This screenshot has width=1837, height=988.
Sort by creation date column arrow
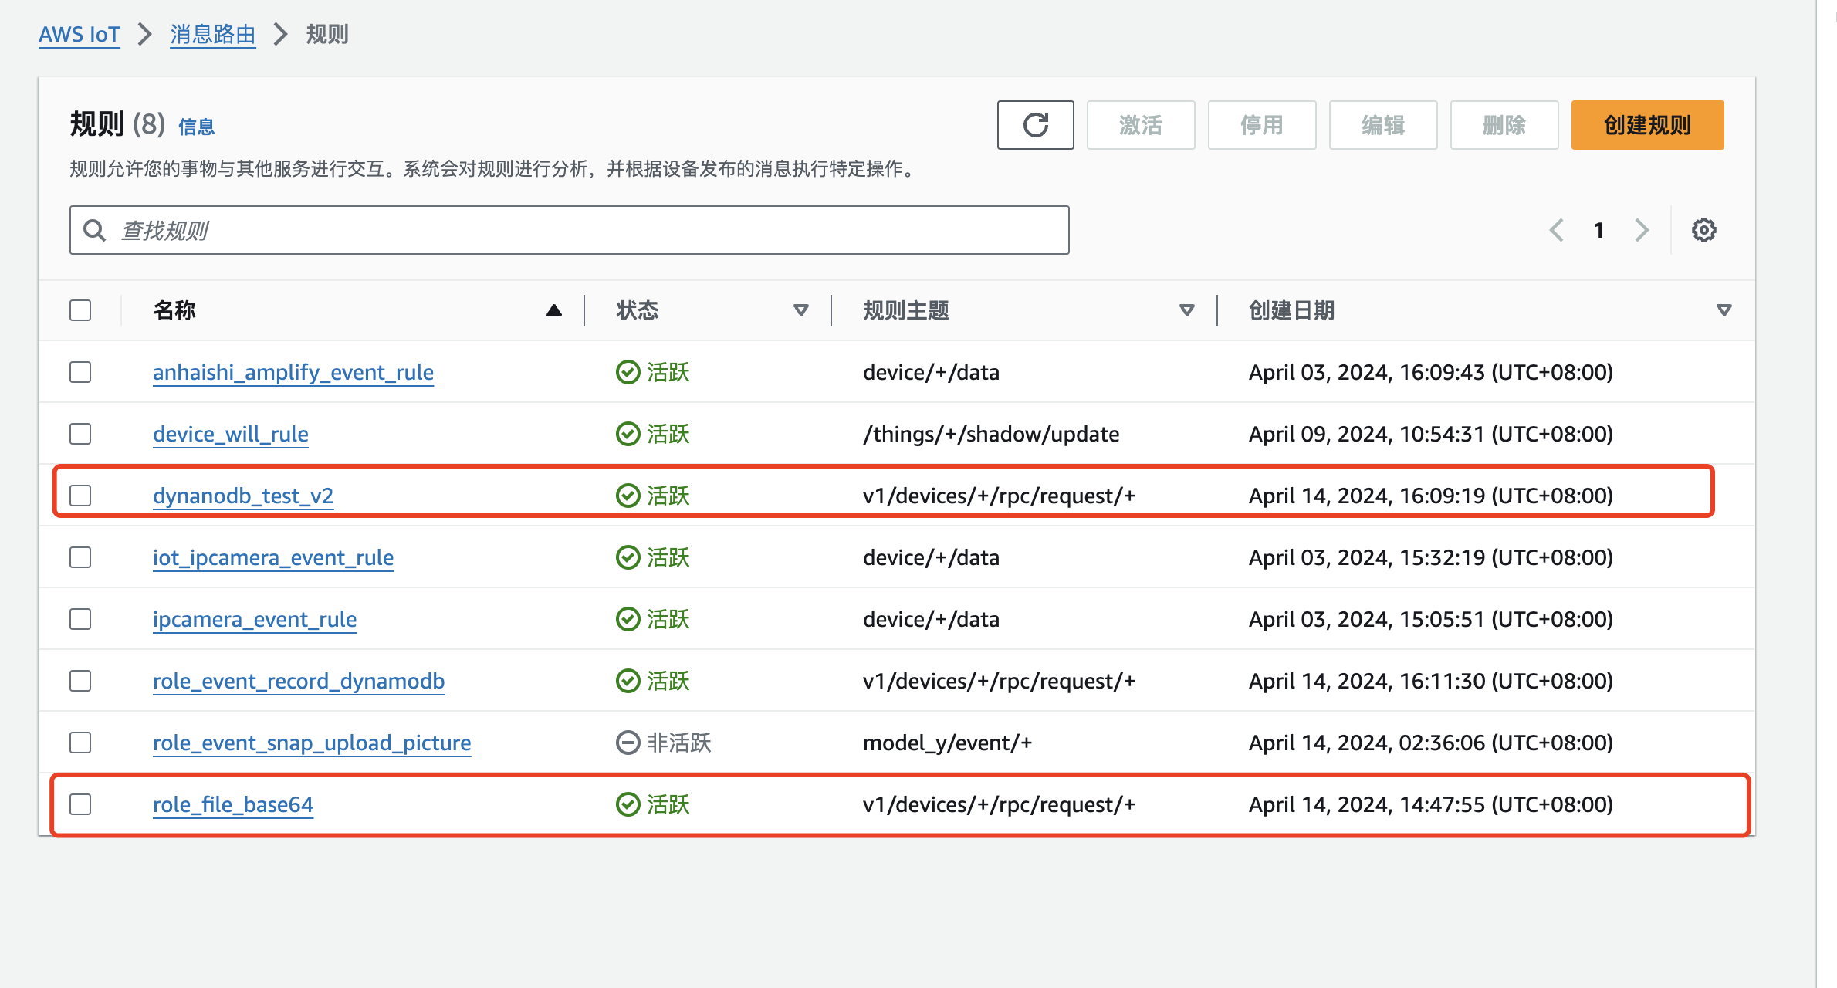(1724, 310)
